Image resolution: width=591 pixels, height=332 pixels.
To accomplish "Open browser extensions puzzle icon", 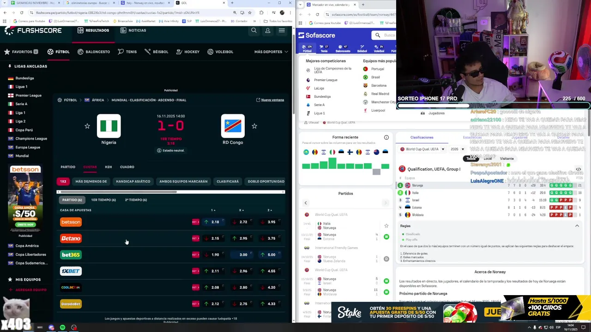I will pos(261,12).
